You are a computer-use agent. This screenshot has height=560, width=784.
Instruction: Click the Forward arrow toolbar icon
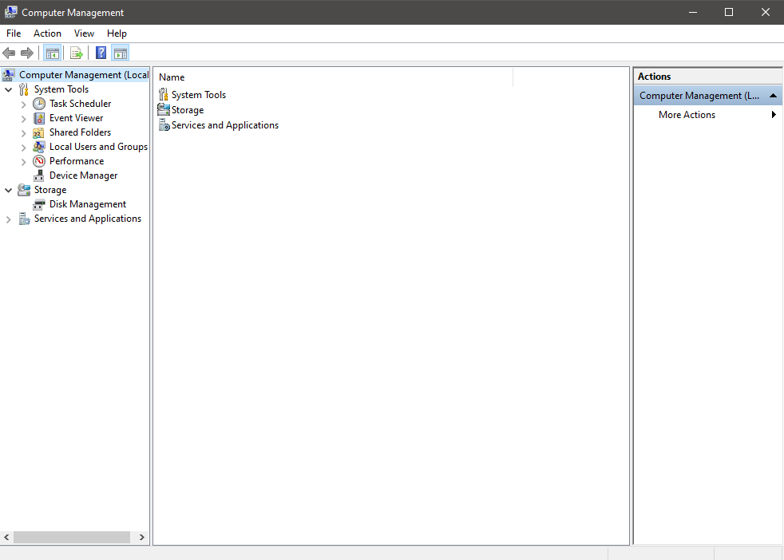tap(27, 53)
